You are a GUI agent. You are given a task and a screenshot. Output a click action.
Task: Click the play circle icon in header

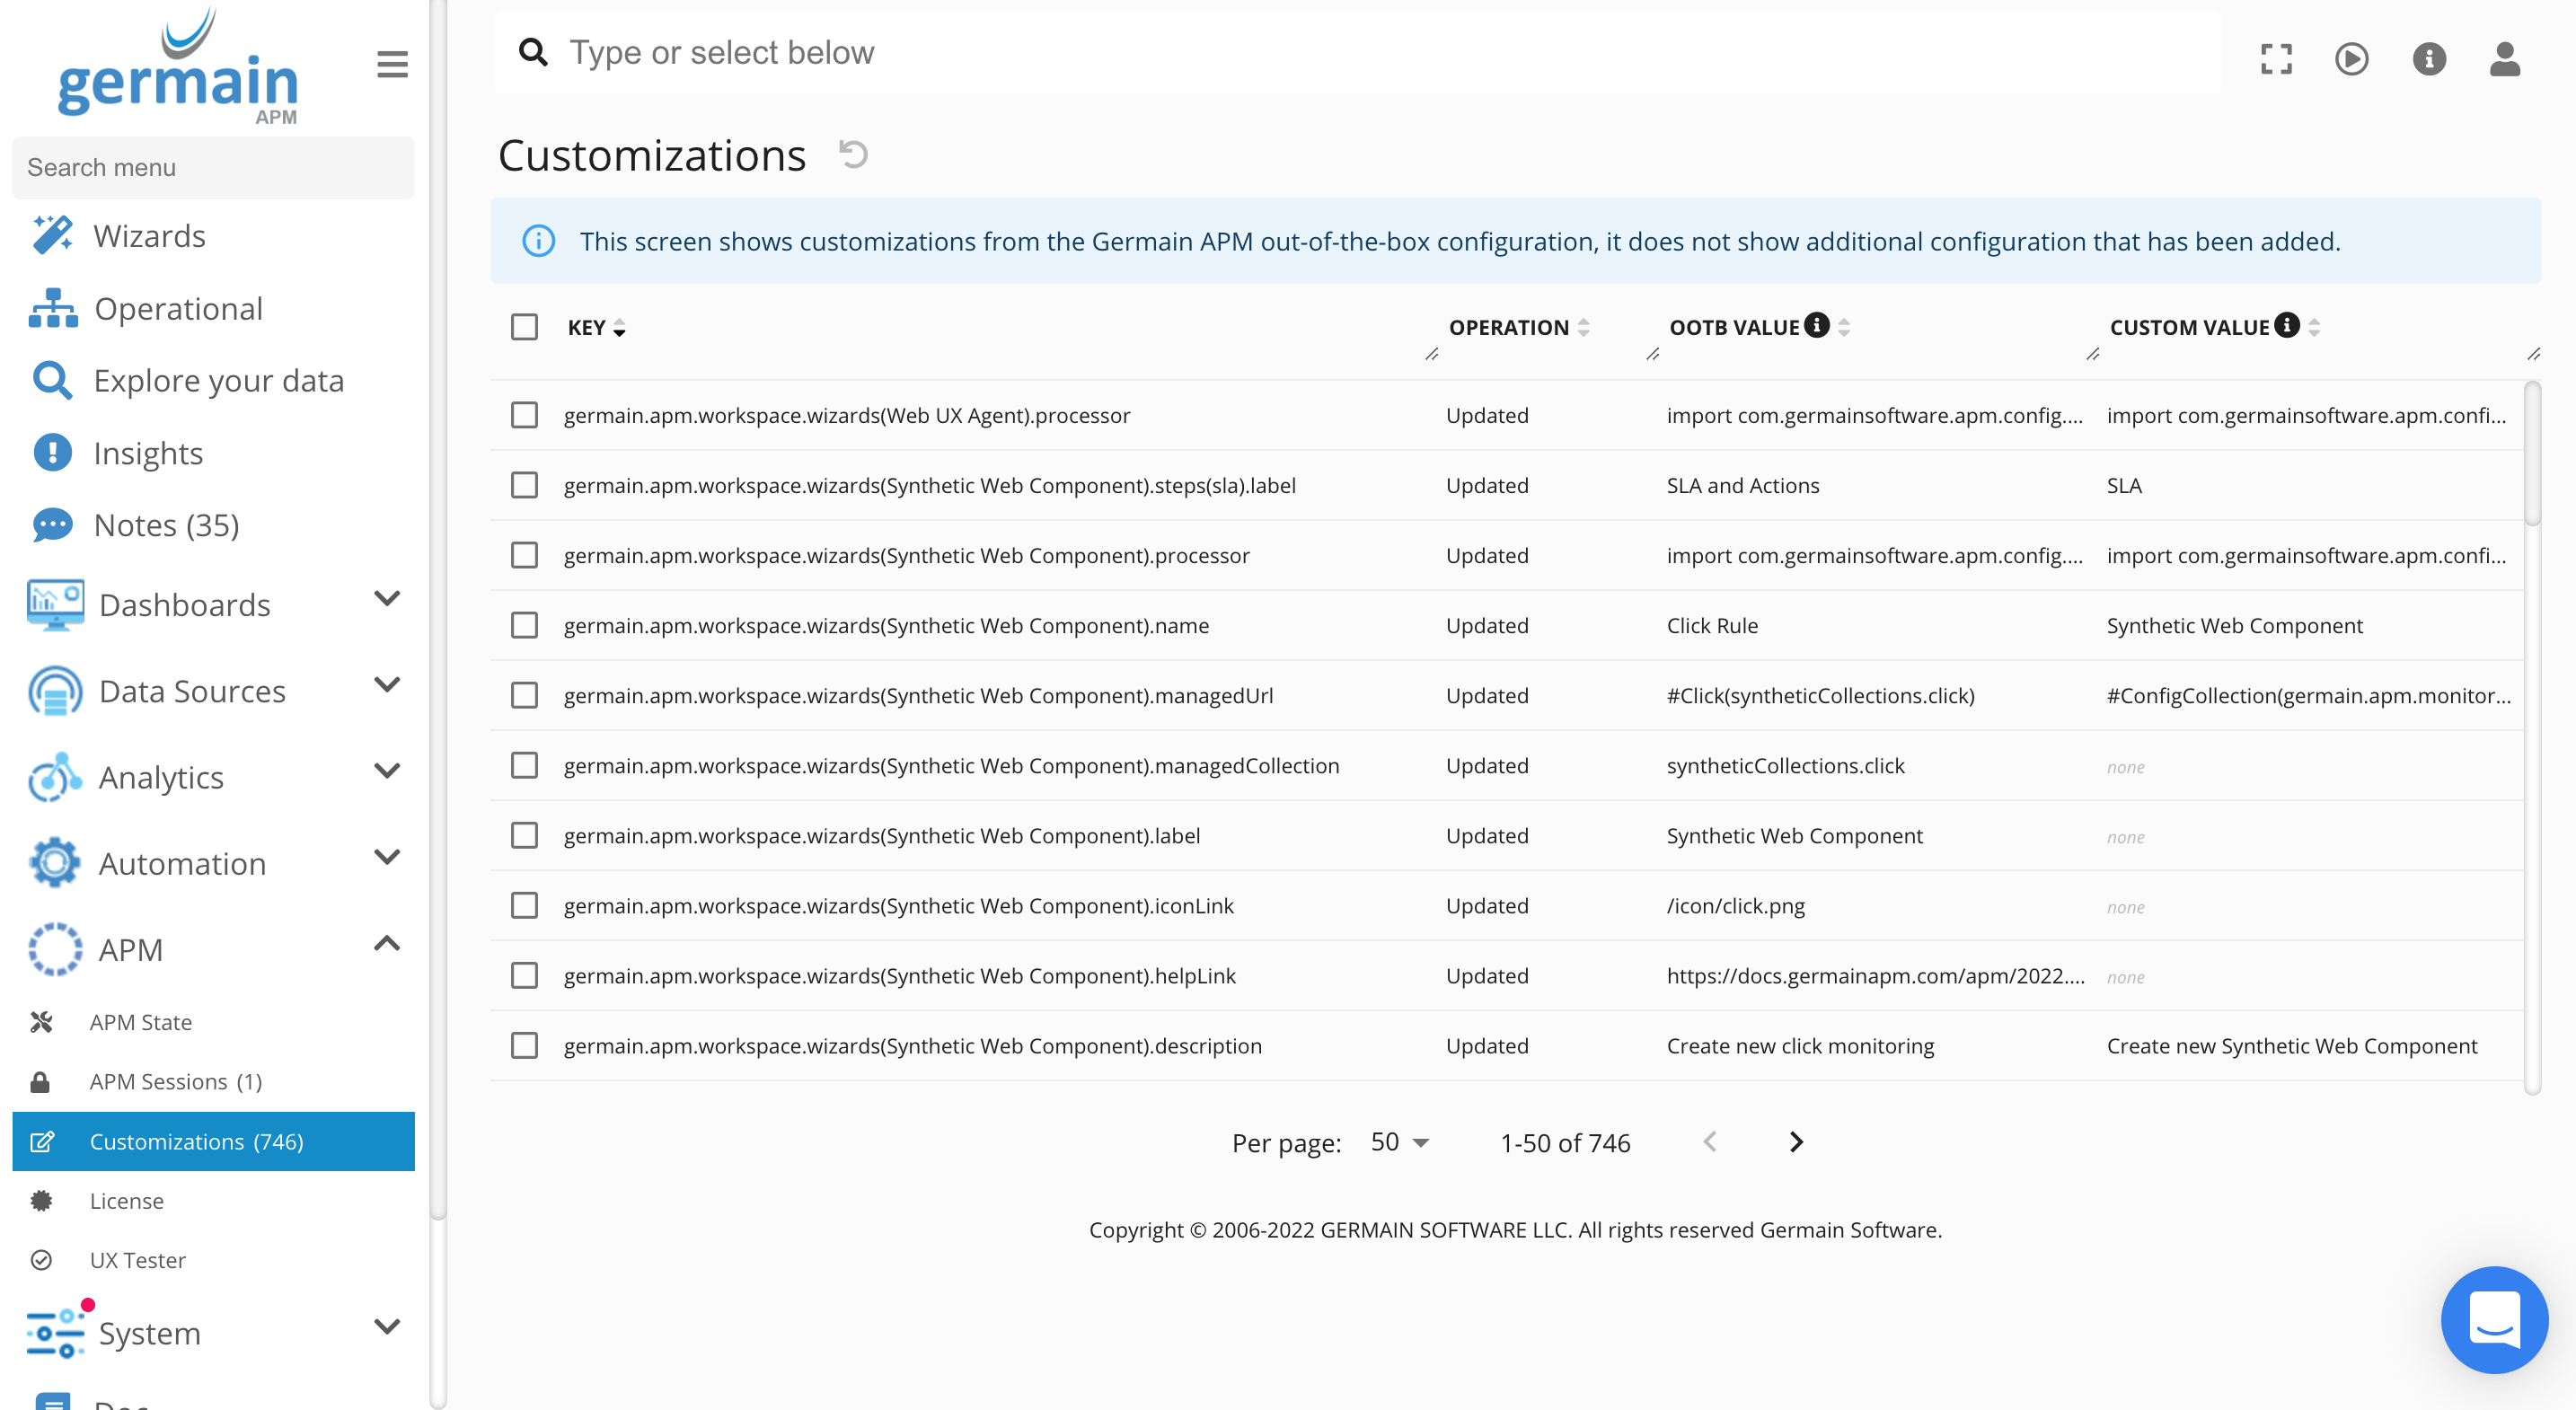(2351, 58)
